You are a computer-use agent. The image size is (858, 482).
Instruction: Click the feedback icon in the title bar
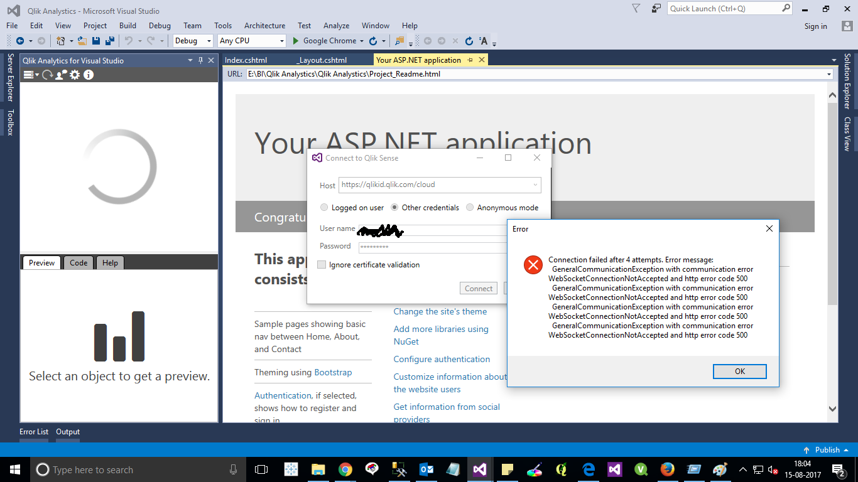656,8
